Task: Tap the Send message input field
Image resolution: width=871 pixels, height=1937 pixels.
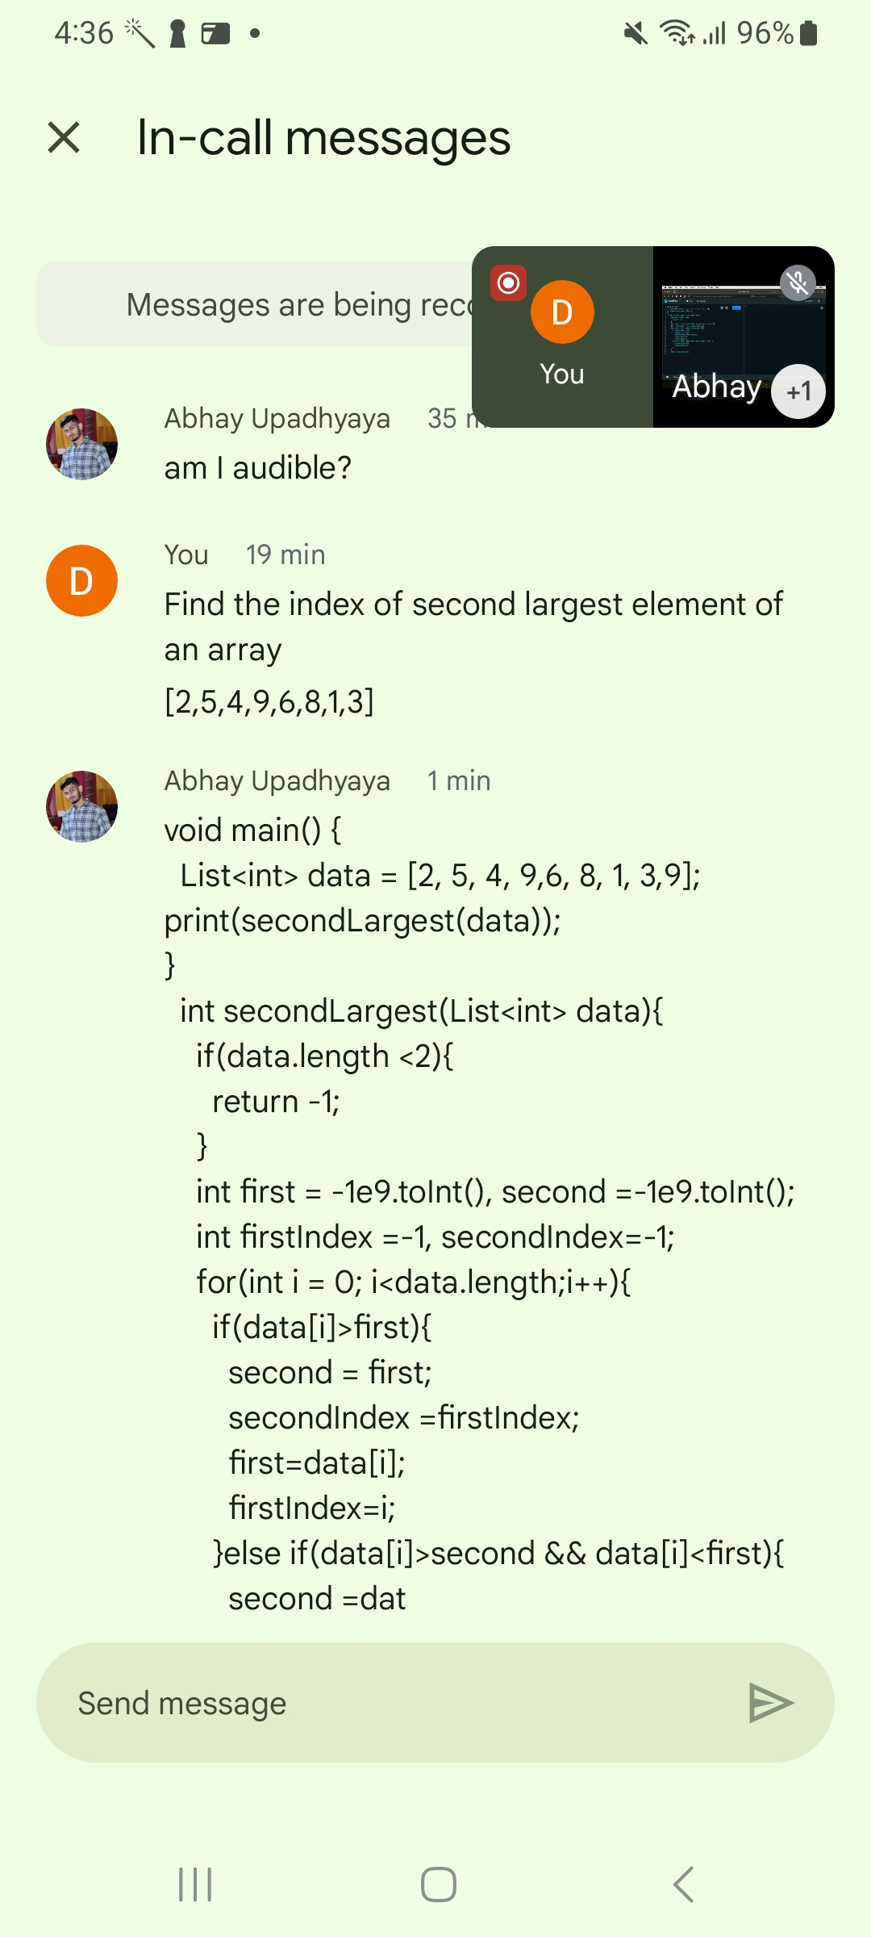Action: tap(387, 1703)
